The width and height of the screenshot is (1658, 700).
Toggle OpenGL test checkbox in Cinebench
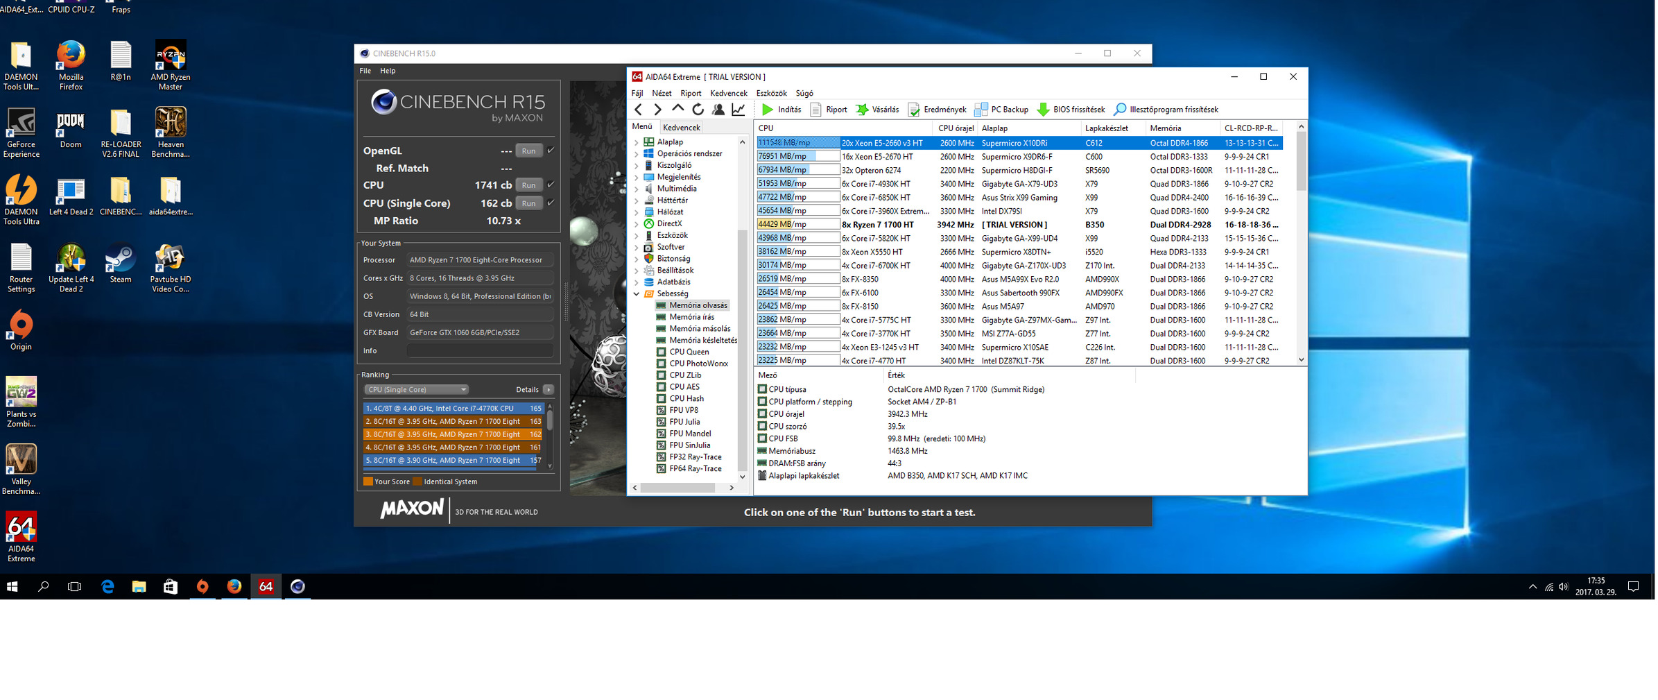pyautogui.click(x=551, y=151)
